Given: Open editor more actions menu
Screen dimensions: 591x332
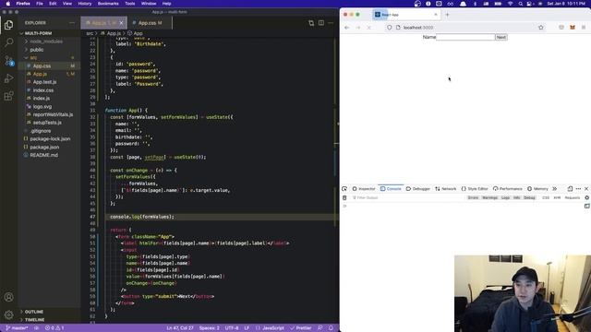Looking at the screenshot, I should pos(331,23).
